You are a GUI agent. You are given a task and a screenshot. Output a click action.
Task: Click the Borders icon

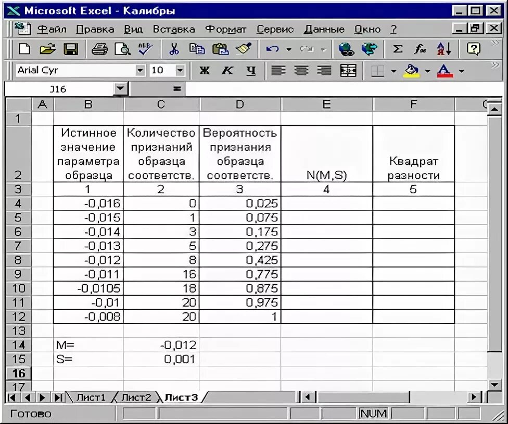tap(377, 71)
